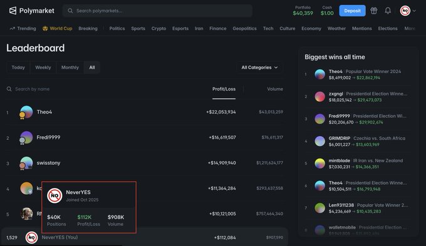Screen dimensions: 426x246
Task: Click the rank 5 user's photo avatar
Action: pos(26,214)
